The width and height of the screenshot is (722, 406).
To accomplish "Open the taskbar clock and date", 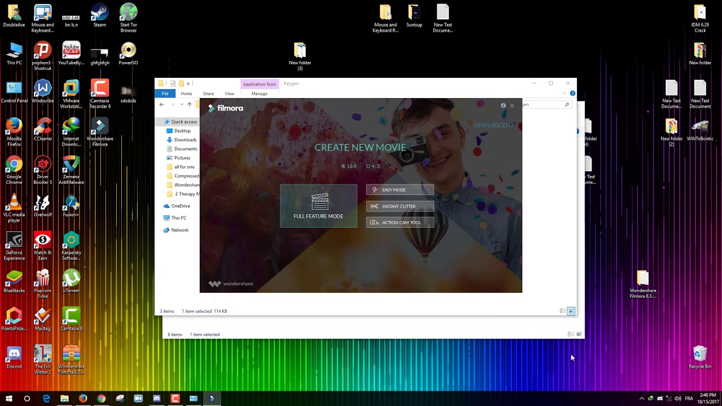I will click(x=707, y=398).
